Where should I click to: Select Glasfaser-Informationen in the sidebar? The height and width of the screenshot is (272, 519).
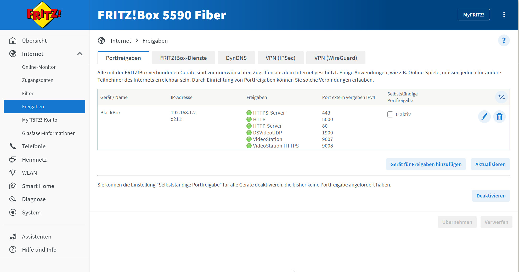49,133
